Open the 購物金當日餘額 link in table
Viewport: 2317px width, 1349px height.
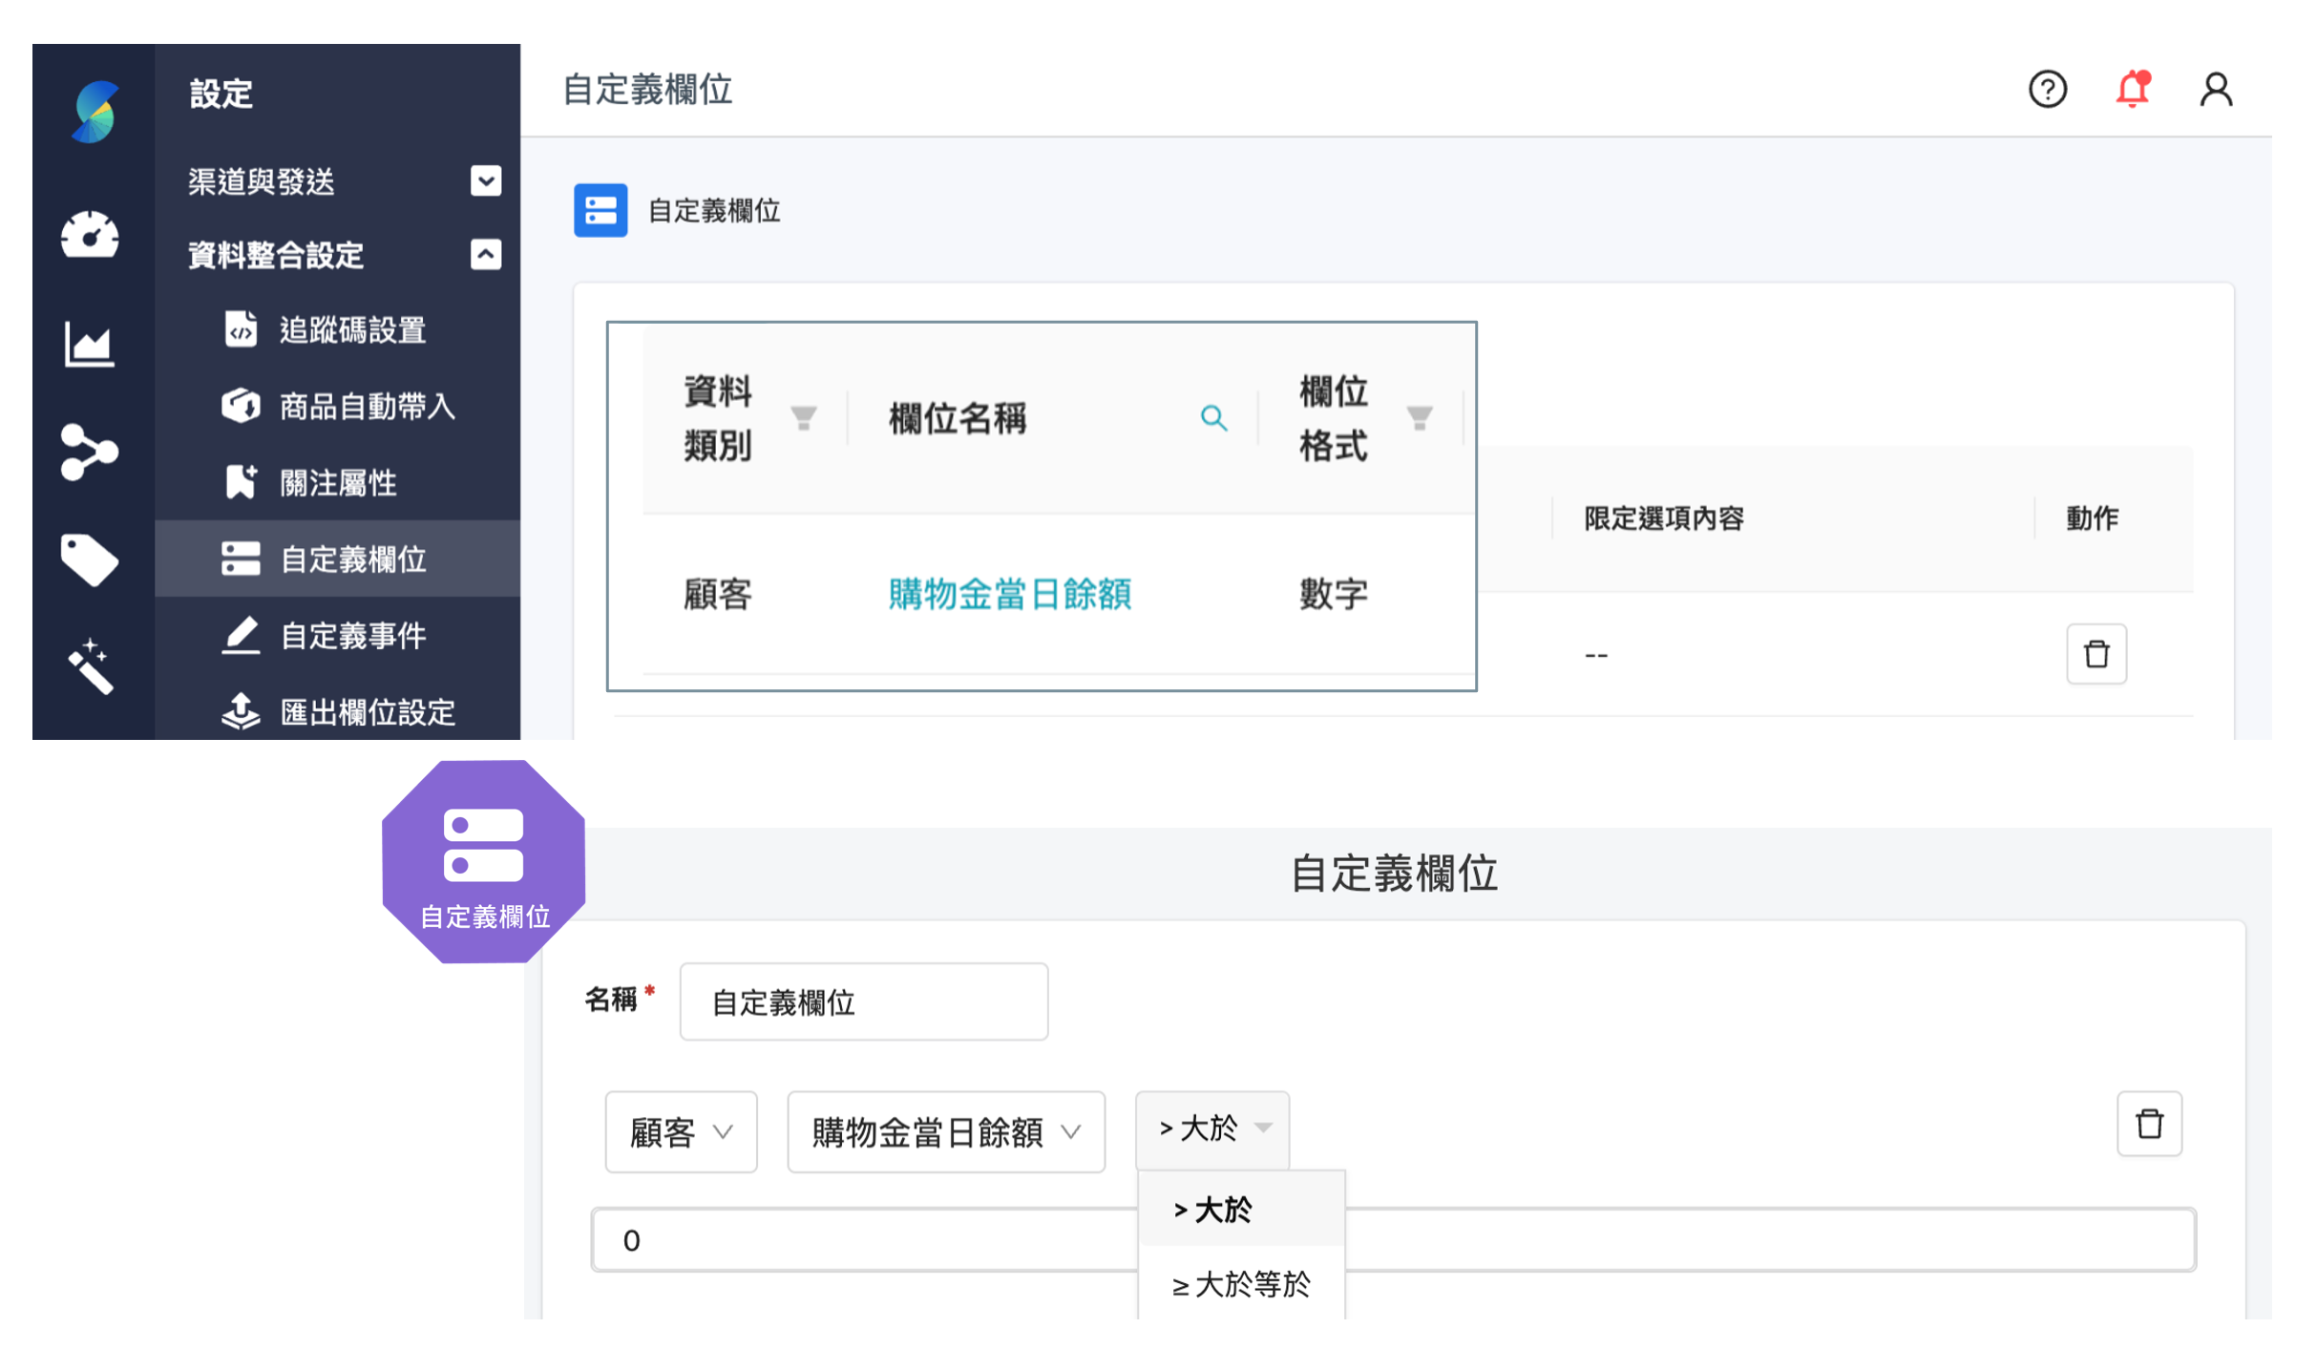coord(1009,594)
